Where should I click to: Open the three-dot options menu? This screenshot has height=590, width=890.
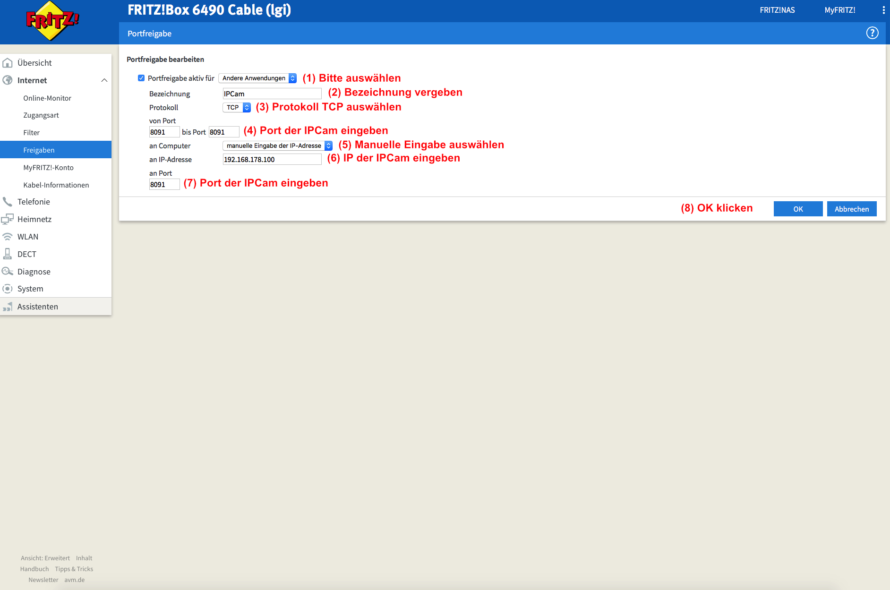click(x=883, y=10)
